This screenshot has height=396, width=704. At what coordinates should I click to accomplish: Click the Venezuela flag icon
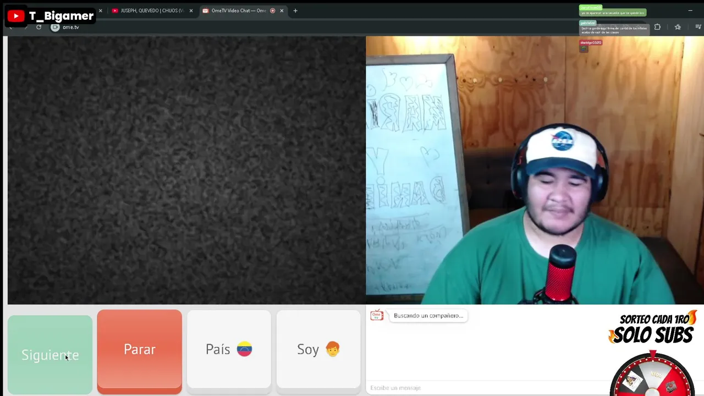click(244, 349)
